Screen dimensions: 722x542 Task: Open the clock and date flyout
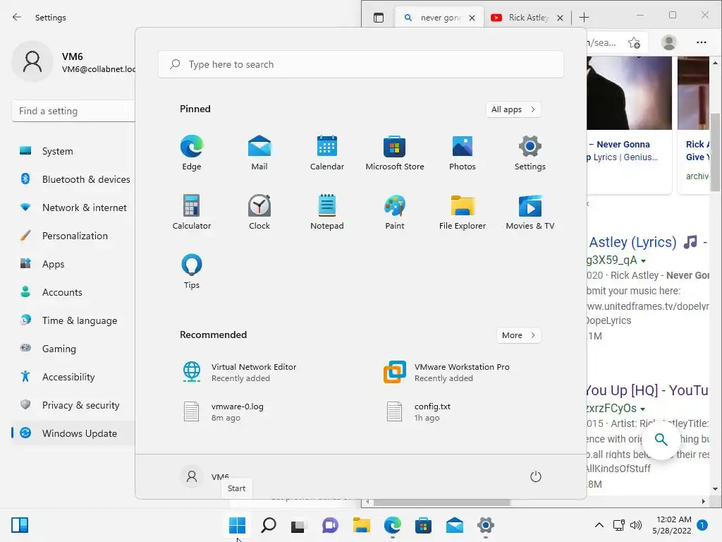pyautogui.click(x=671, y=525)
